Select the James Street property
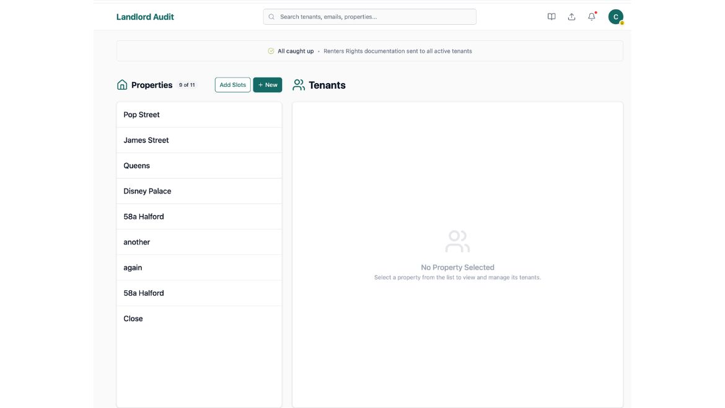This screenshot has height=408, width=725. tap(199, 140)
